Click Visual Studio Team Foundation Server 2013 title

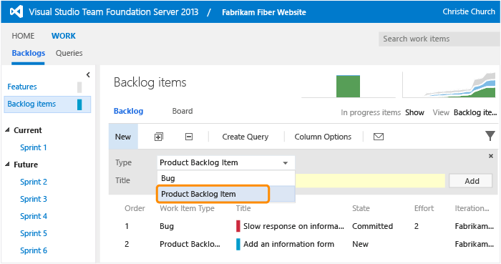tap(113, 12)
